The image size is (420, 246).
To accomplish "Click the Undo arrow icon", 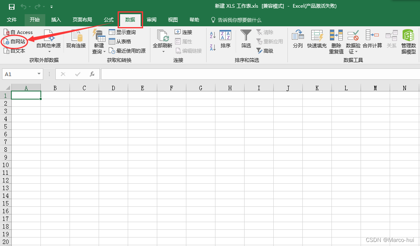I will tap(24, 6).
